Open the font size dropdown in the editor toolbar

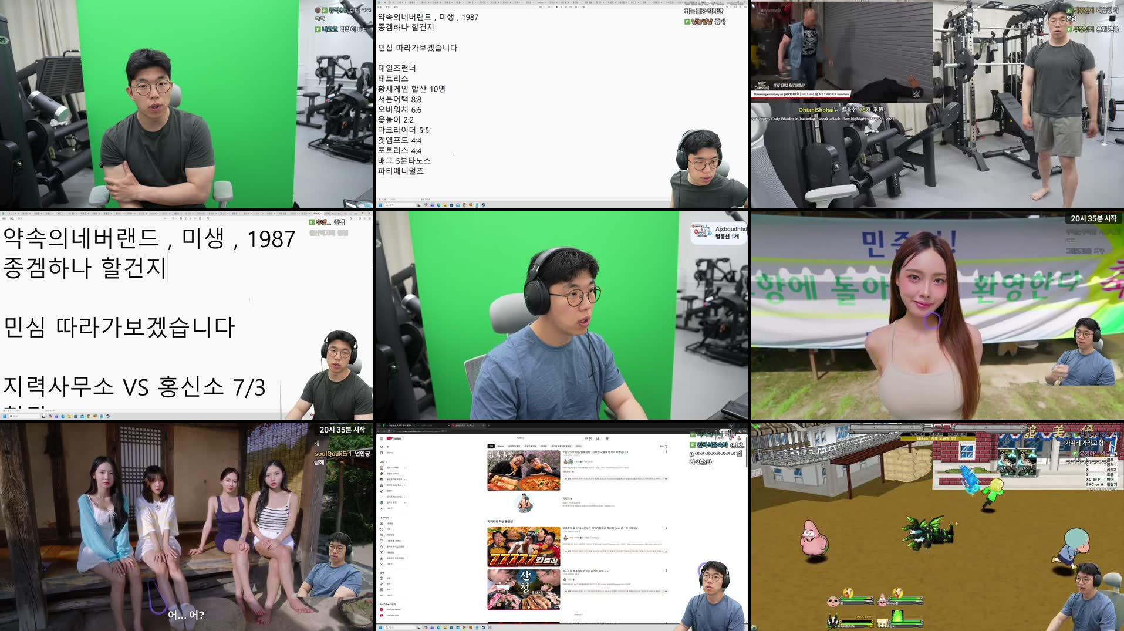549,7
